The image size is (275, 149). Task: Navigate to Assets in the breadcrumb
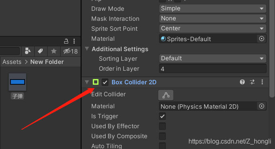12,62
